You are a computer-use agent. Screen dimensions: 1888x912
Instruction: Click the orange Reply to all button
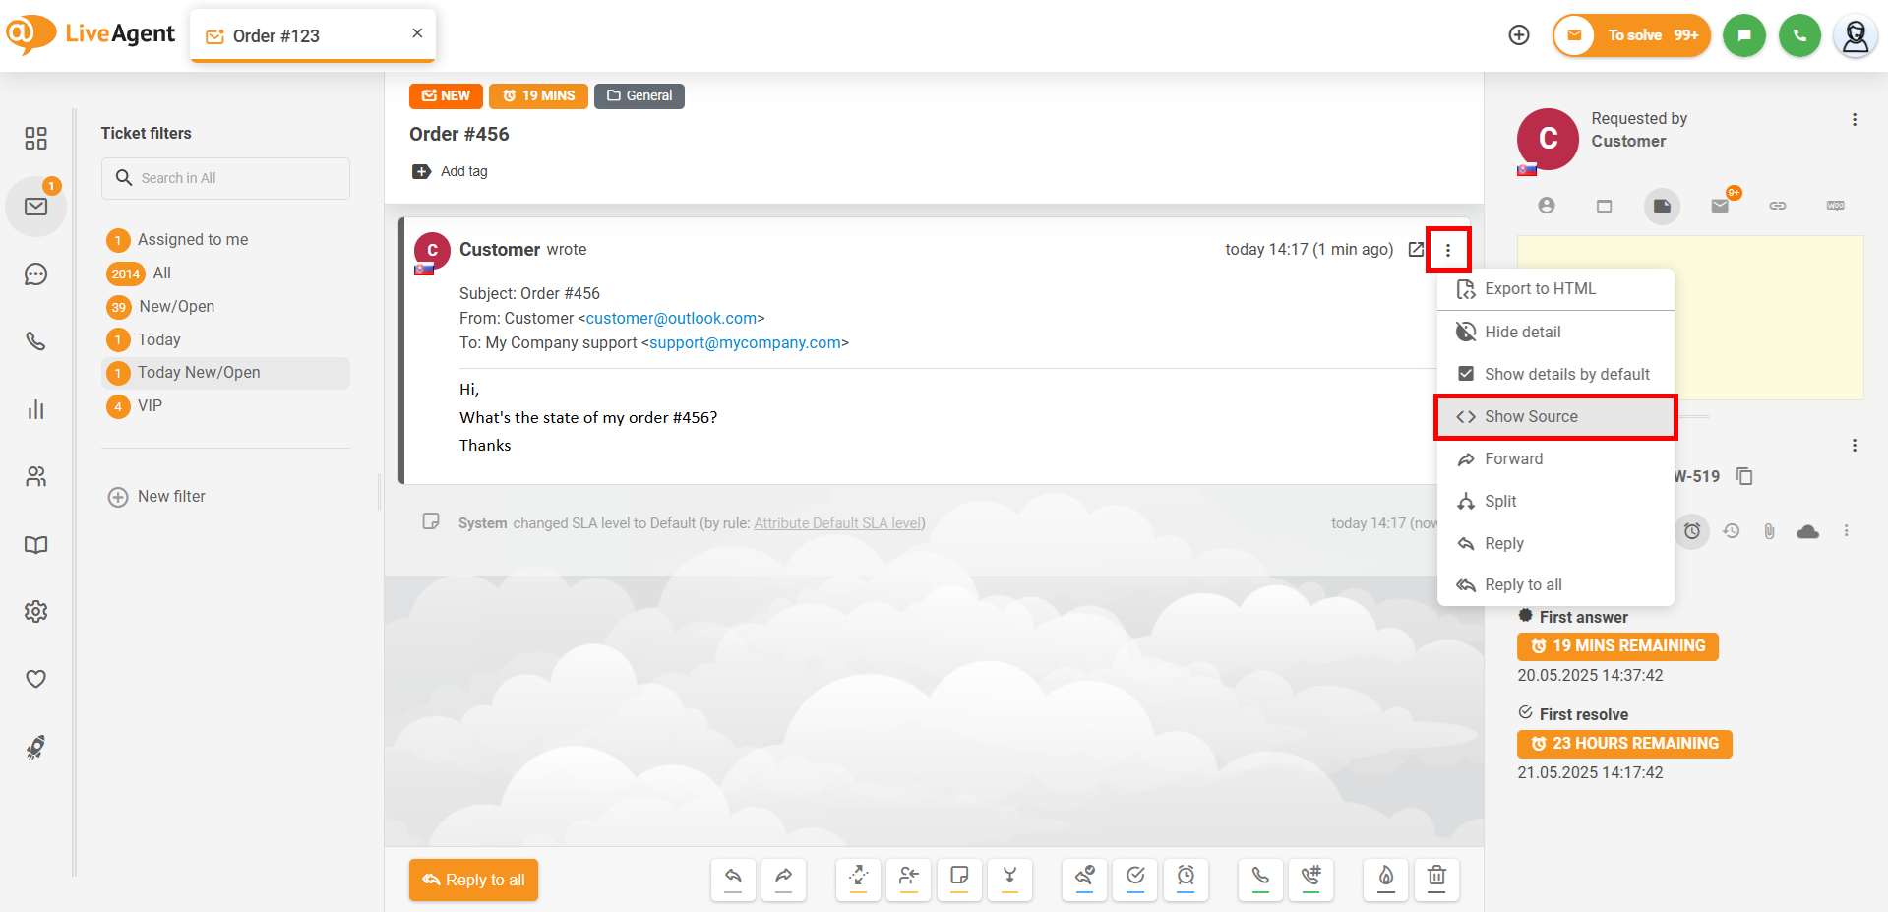point(473,880)
